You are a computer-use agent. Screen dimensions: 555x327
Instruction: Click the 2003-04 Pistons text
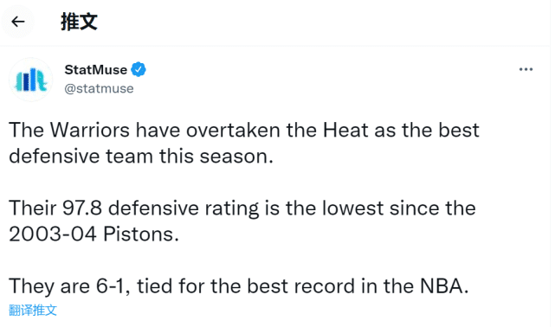[x=94, y=234]
